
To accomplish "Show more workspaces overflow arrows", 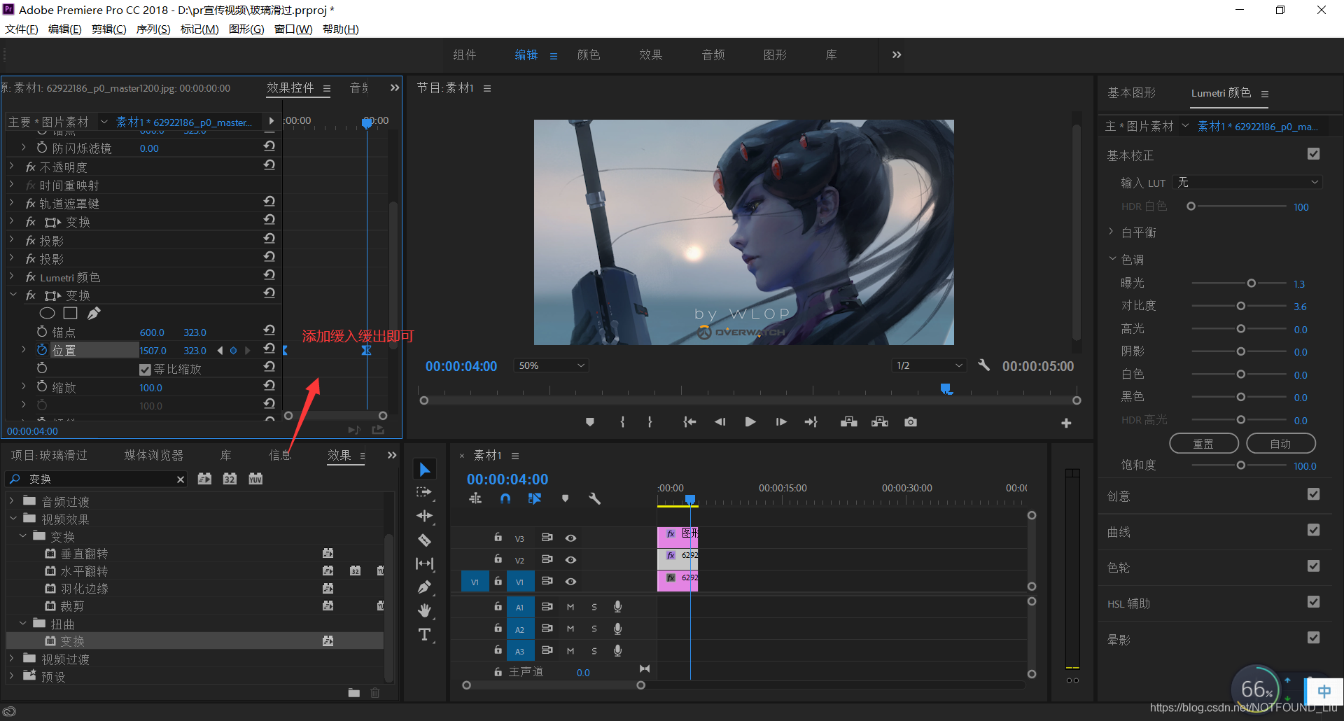I will point(897,55).
